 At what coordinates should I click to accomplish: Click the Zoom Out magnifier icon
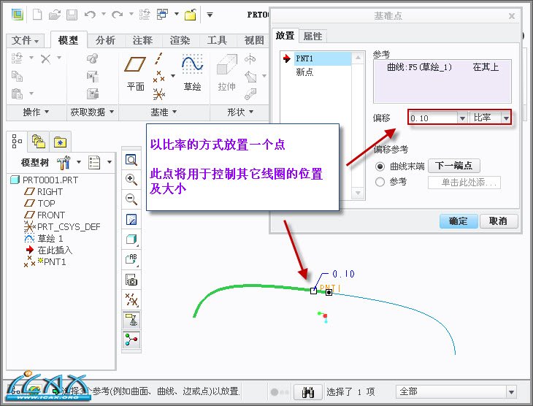point(131,199)
